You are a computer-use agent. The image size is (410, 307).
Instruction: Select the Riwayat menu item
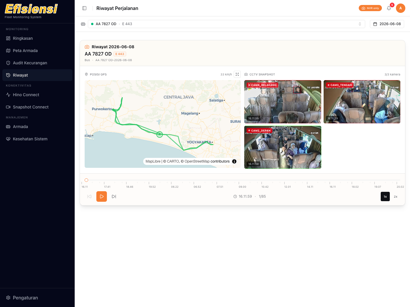click(37, 75)
